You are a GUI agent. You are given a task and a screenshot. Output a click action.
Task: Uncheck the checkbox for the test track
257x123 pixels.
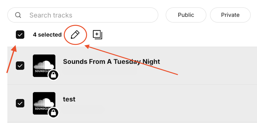[20, 103]
